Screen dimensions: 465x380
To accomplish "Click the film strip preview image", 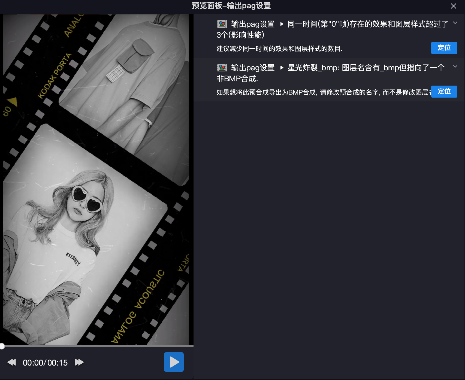I will pyautogui.click(x=96, y=179).
